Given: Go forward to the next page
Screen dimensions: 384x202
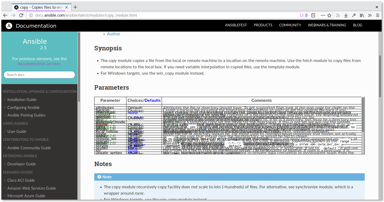Looking at the screenshot, I should (13, 15).
